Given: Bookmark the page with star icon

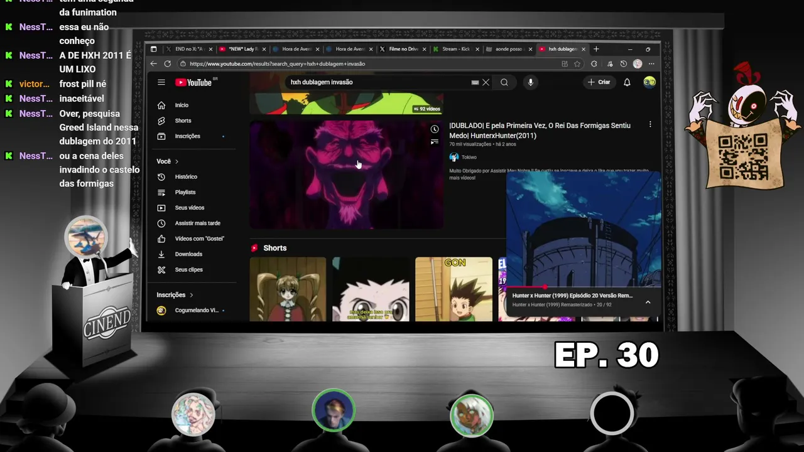Looking at the screenshot, I should click(x=577, y=63).
